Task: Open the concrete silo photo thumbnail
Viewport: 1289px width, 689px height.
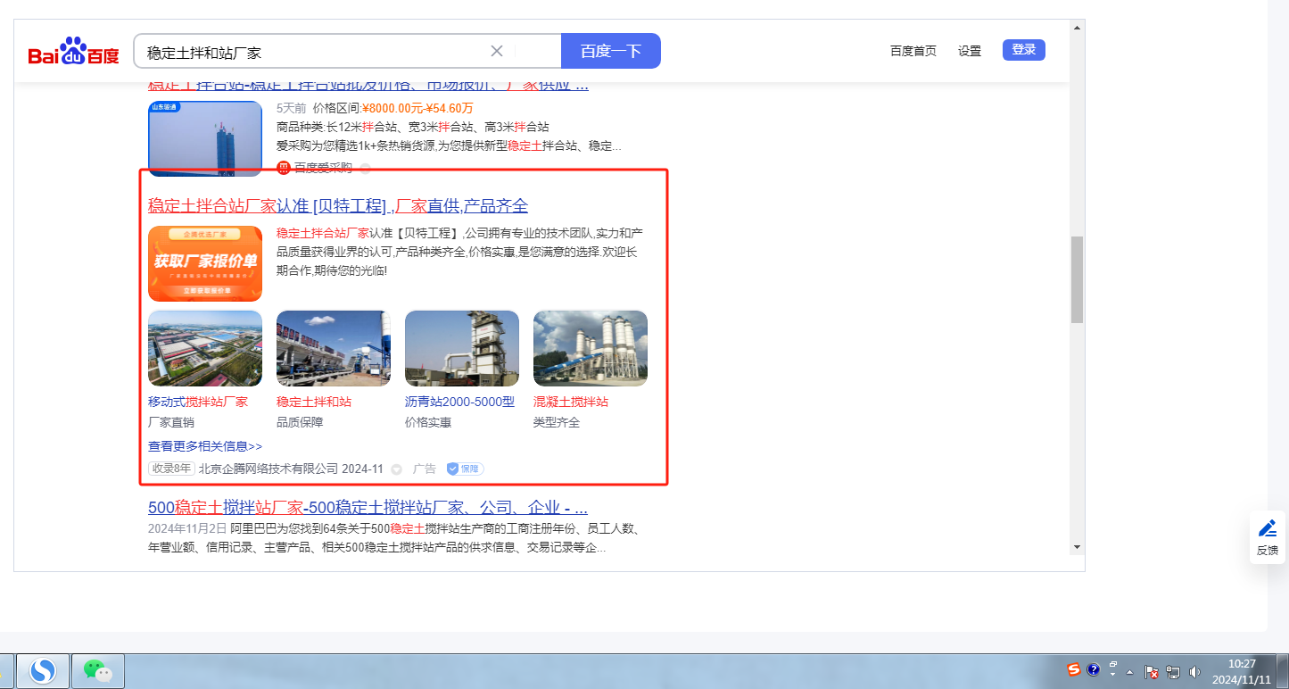Action: click(x=591, y=348)
